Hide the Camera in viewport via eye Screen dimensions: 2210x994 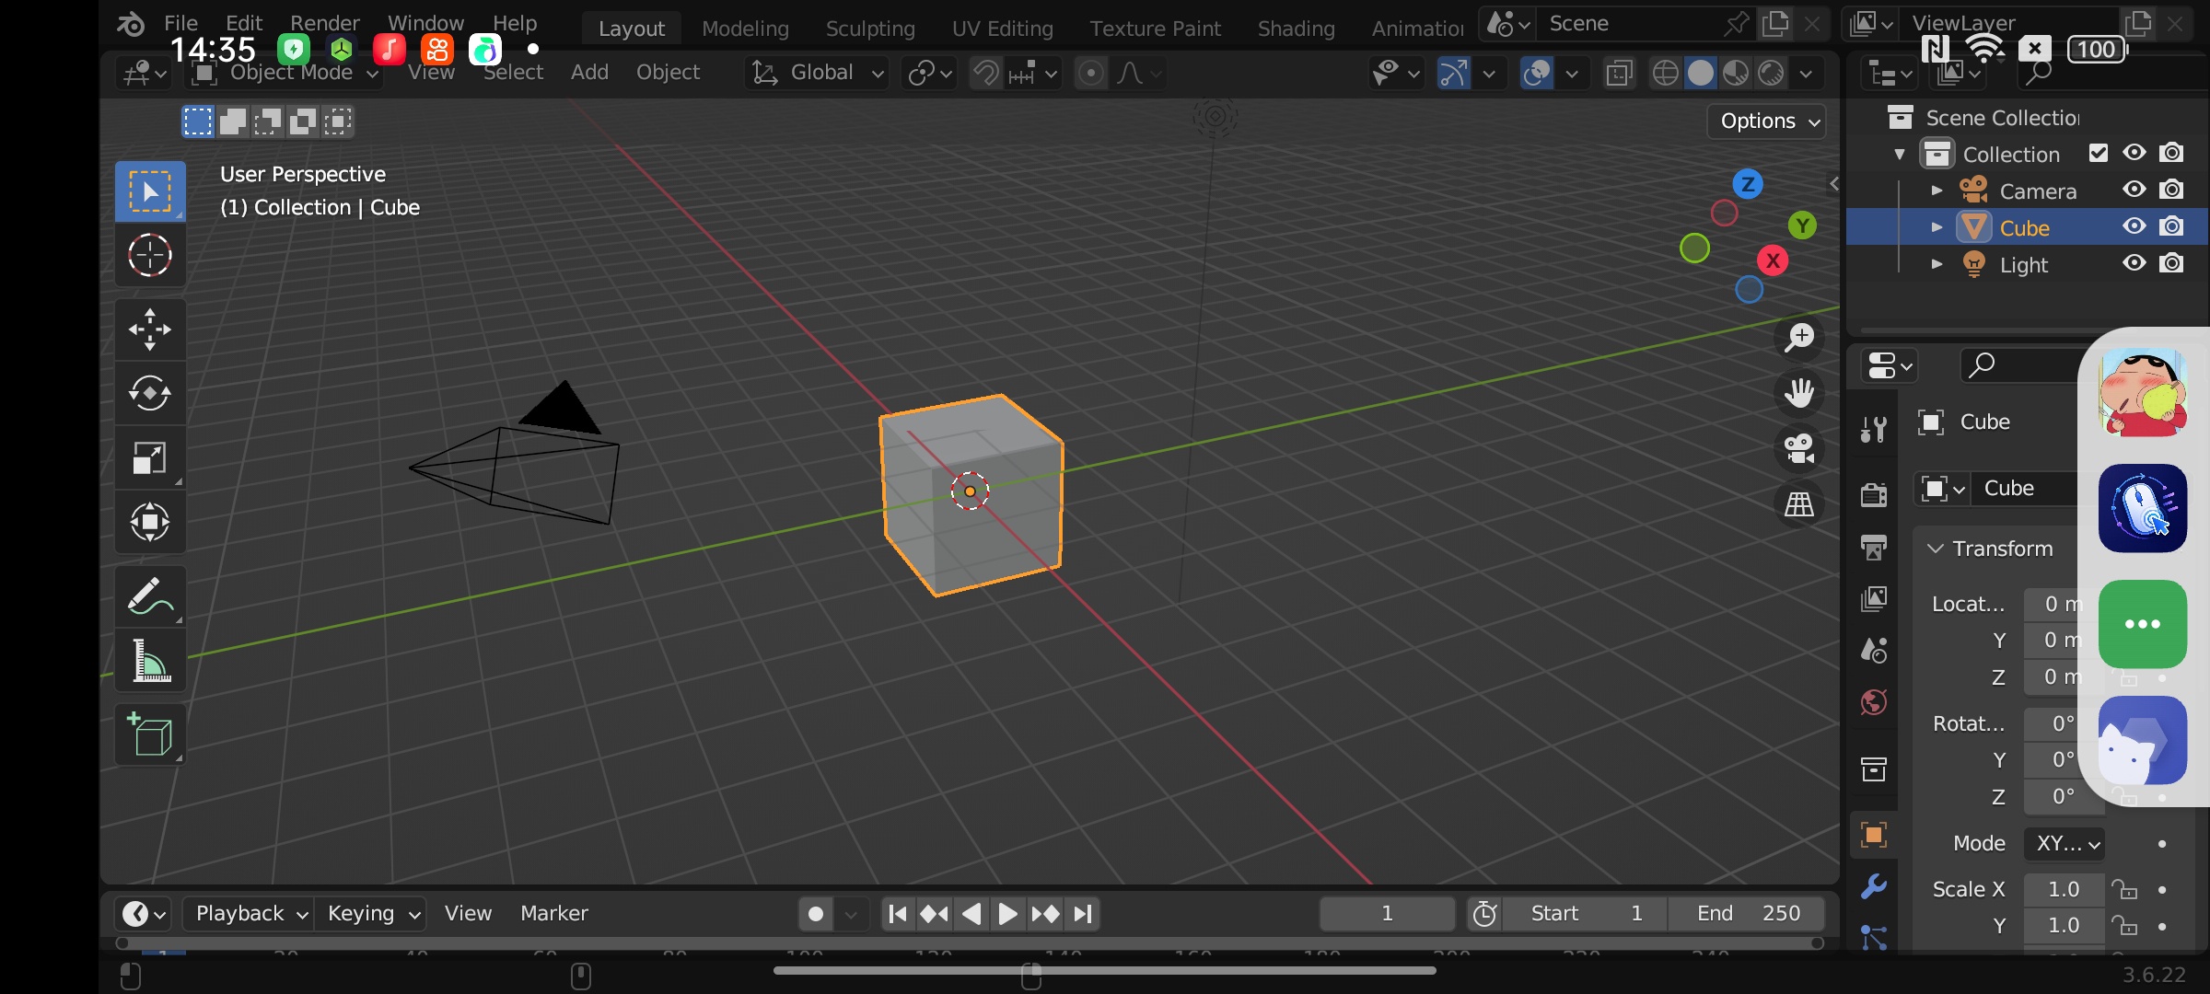(2134, 190)
